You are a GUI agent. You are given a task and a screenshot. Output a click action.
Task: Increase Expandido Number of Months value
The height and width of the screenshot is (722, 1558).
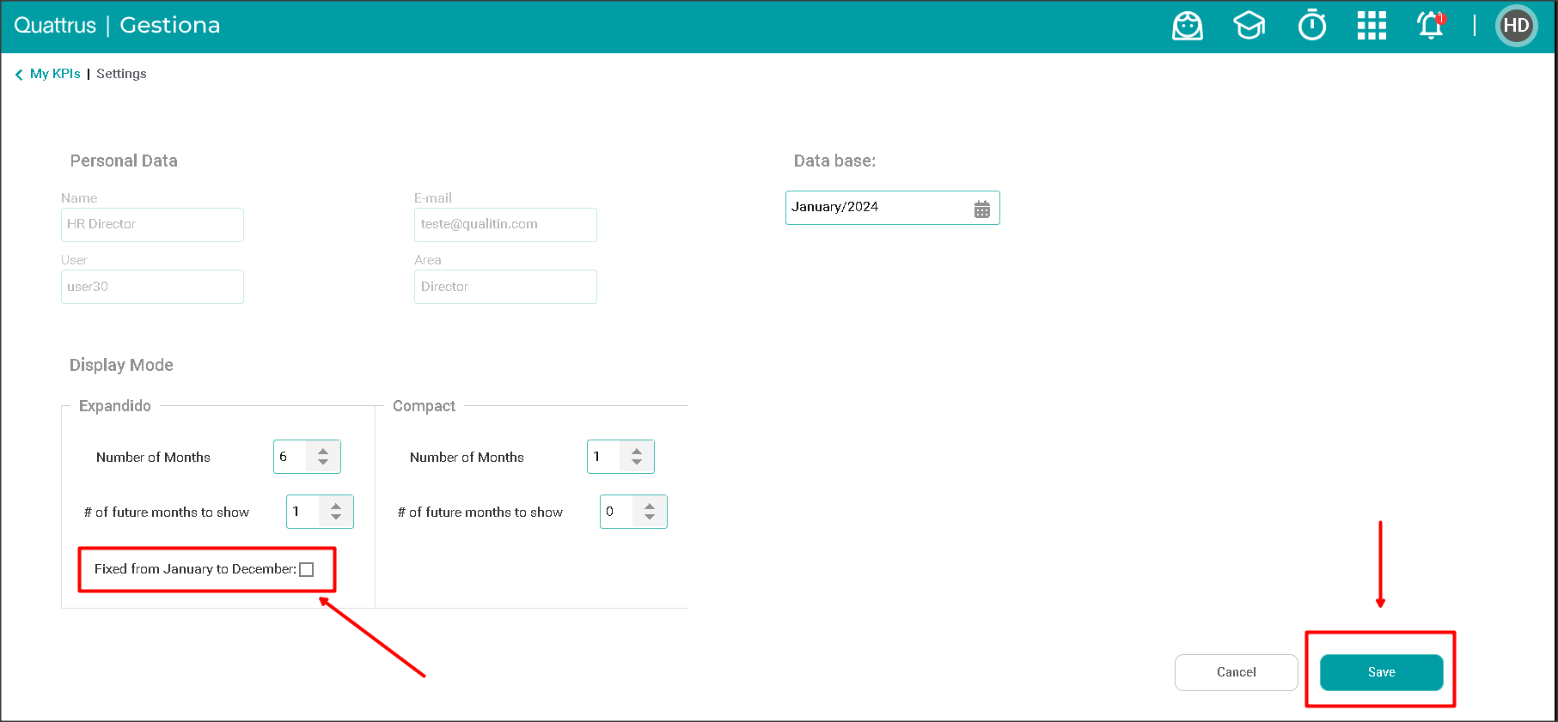point(323,451)
